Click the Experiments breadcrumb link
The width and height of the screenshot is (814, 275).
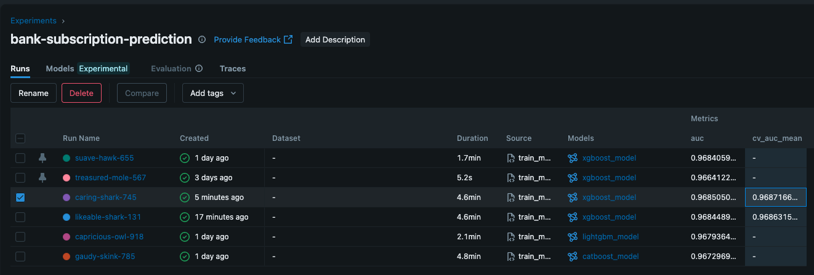(33, 21)
